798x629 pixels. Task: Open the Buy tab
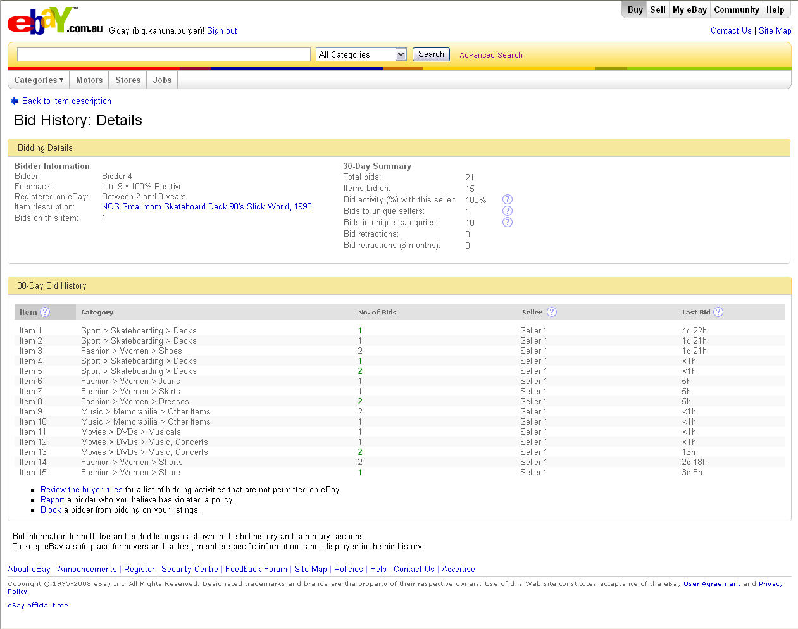point(635,9)
